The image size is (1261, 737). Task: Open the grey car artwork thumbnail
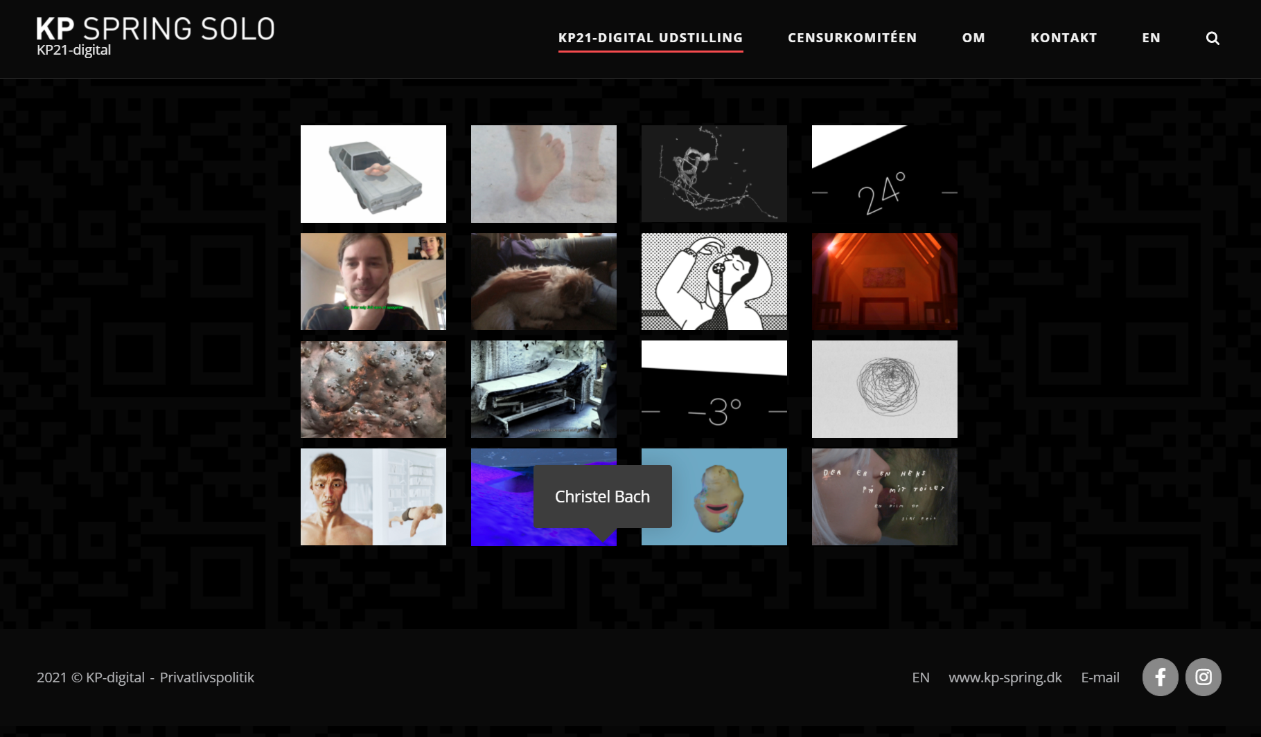373,174
